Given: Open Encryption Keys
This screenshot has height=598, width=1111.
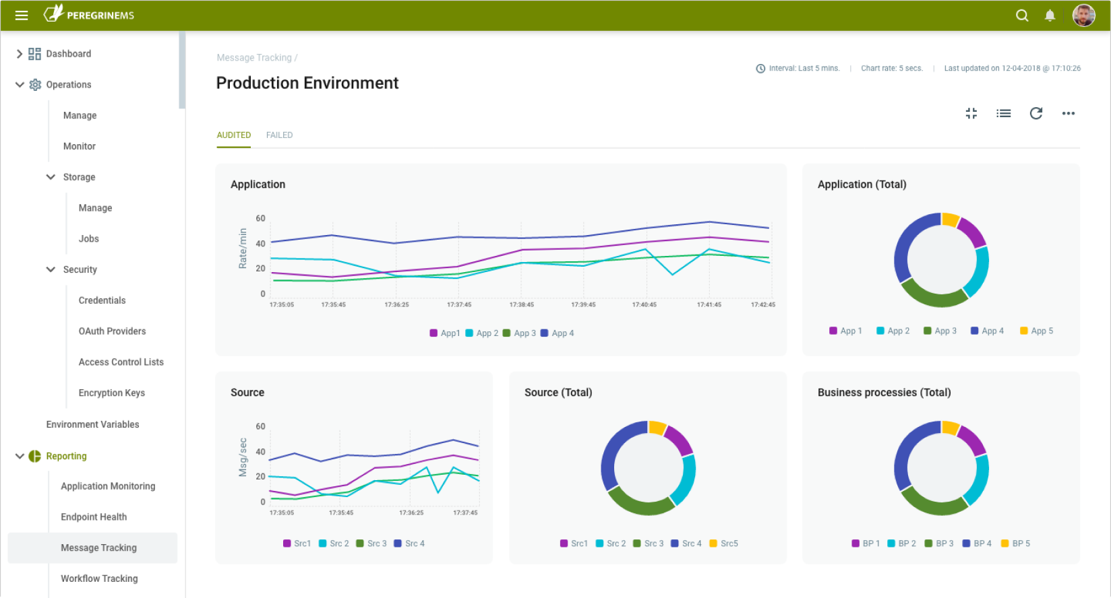Looking at the screenshot, I should pyautogui.click(x=111, y=393).
